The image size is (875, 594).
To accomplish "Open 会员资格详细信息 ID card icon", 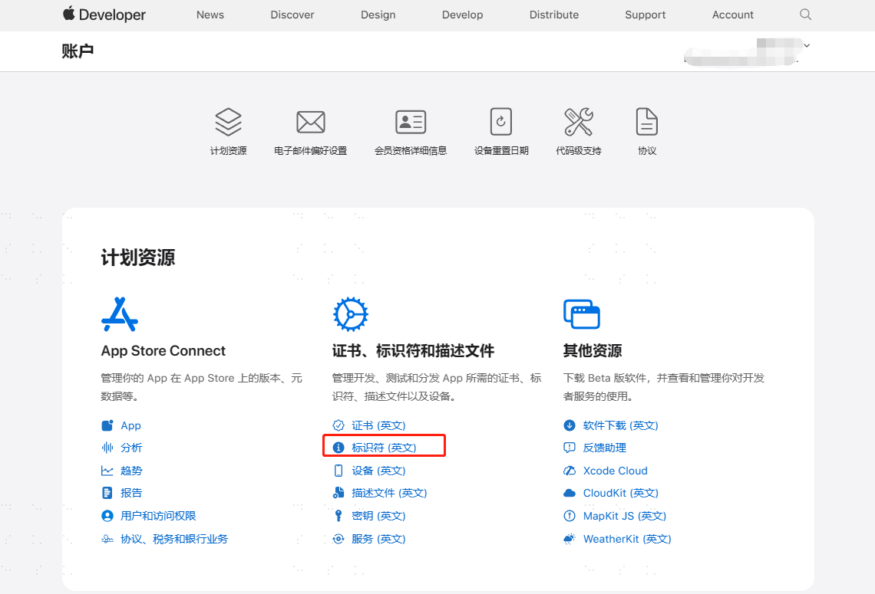I will click(x=411, y=122).
